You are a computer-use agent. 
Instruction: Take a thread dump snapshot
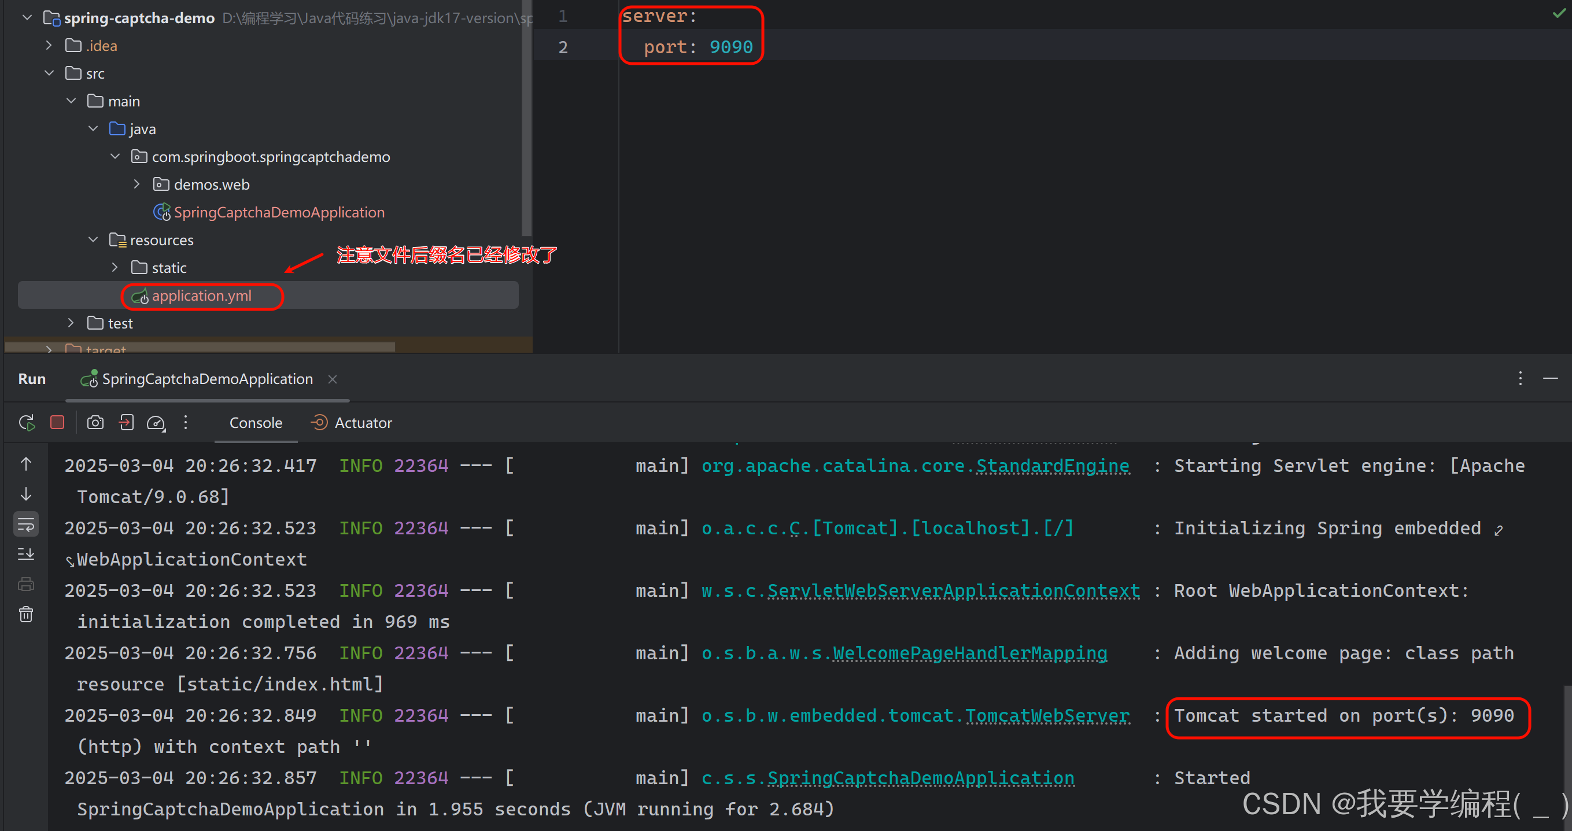pyautogui.click(x=95, y=422)
